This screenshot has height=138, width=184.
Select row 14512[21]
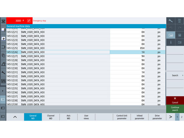click(x=86, y=32)
